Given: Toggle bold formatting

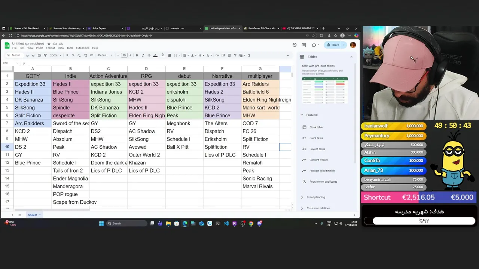Looking at the screenshot, I should pos(137,55).
